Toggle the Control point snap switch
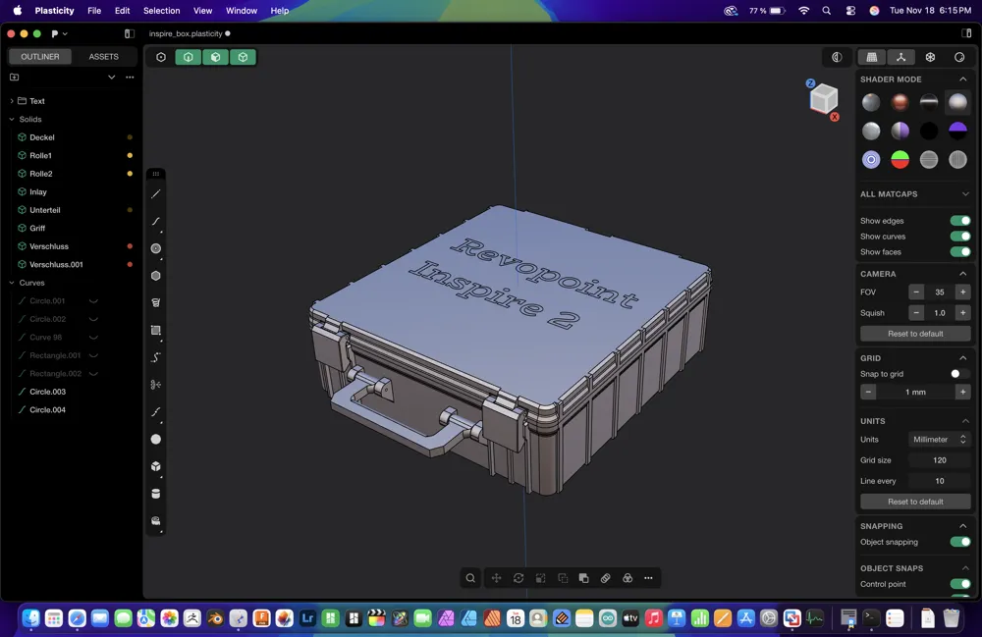This screenshot has width=982, height=637. [x=960, y=584]
